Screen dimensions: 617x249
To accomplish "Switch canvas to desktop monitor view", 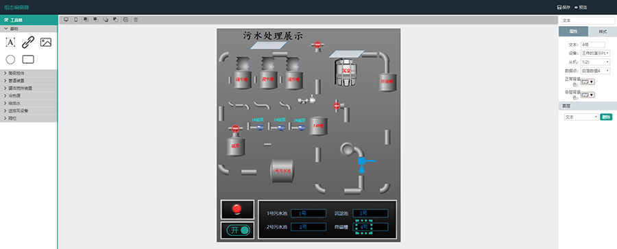I will (66, 19).
